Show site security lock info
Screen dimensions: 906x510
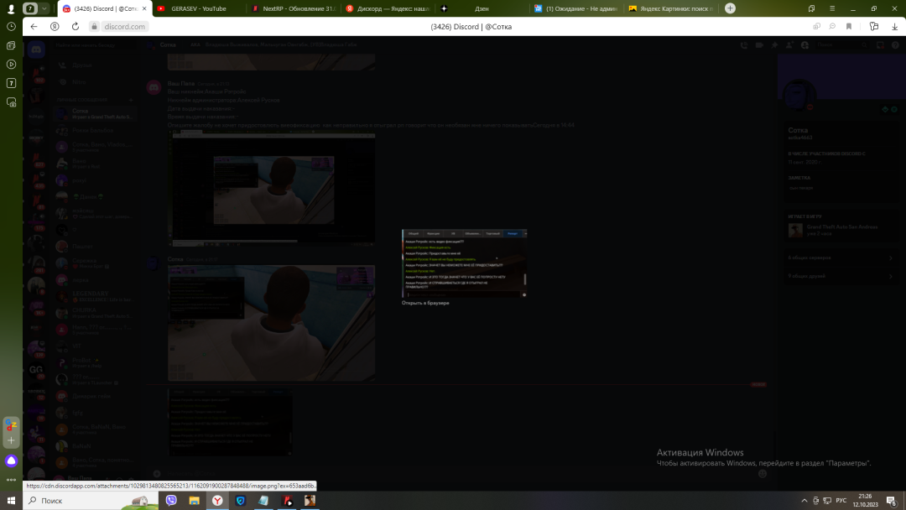[94, 27]
